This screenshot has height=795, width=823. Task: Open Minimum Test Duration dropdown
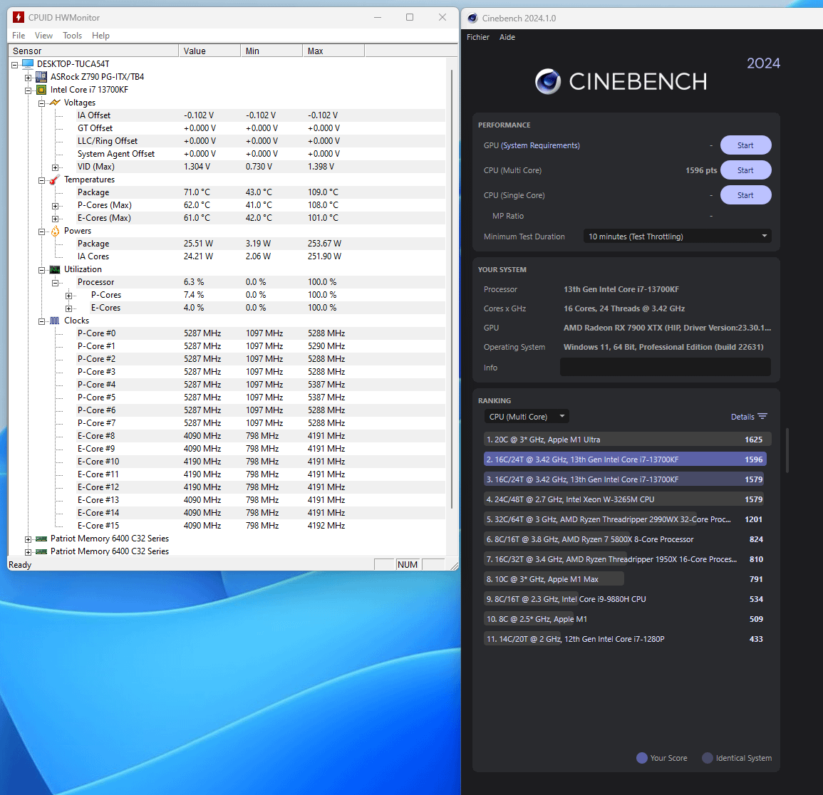tap(677, 237)
